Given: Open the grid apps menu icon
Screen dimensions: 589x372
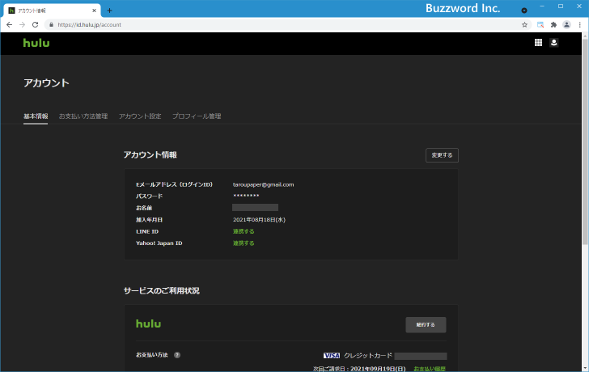Looking at the screenshot, I should (538, 43).
